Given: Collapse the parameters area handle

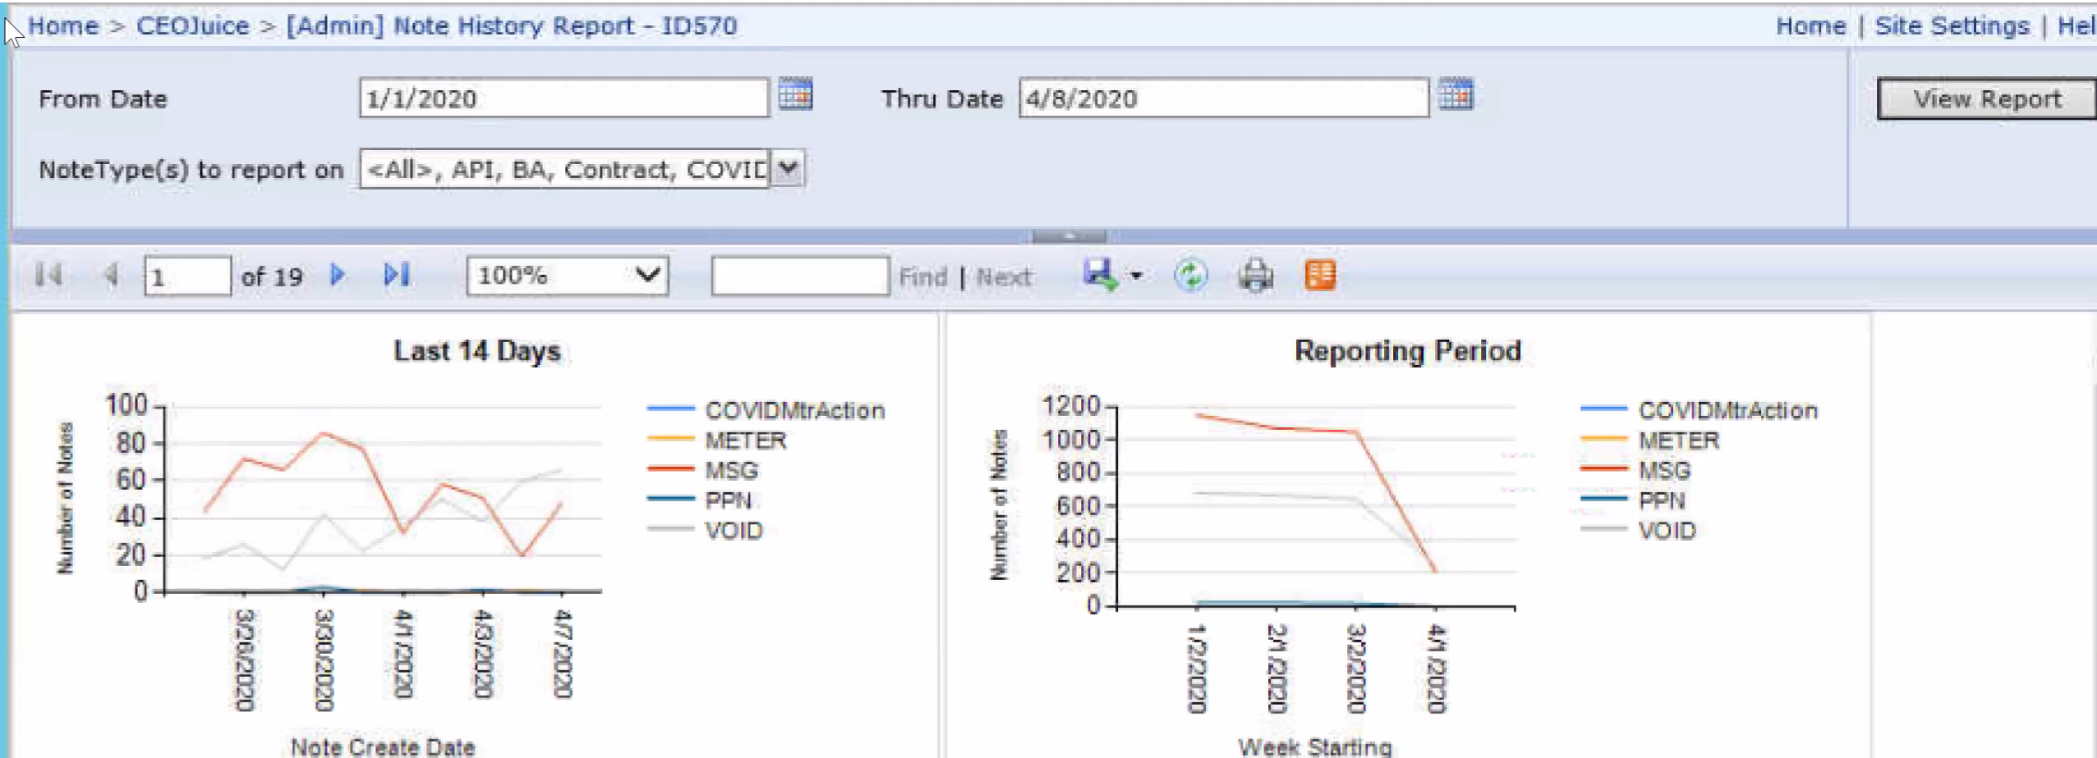Looking at the screenshot, I should [1069, 236].
